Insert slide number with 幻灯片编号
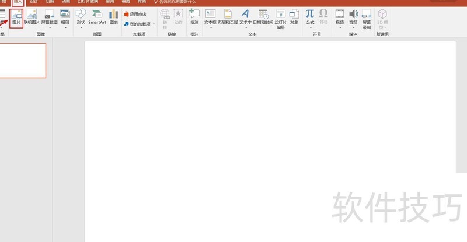The image size is (467, 242). coord(281,18)
